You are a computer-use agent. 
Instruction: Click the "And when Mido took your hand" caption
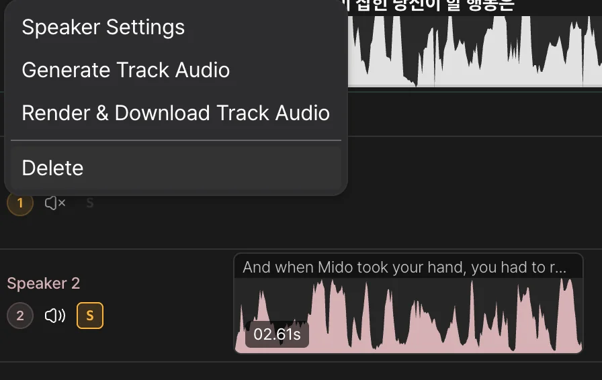point(403,267)
